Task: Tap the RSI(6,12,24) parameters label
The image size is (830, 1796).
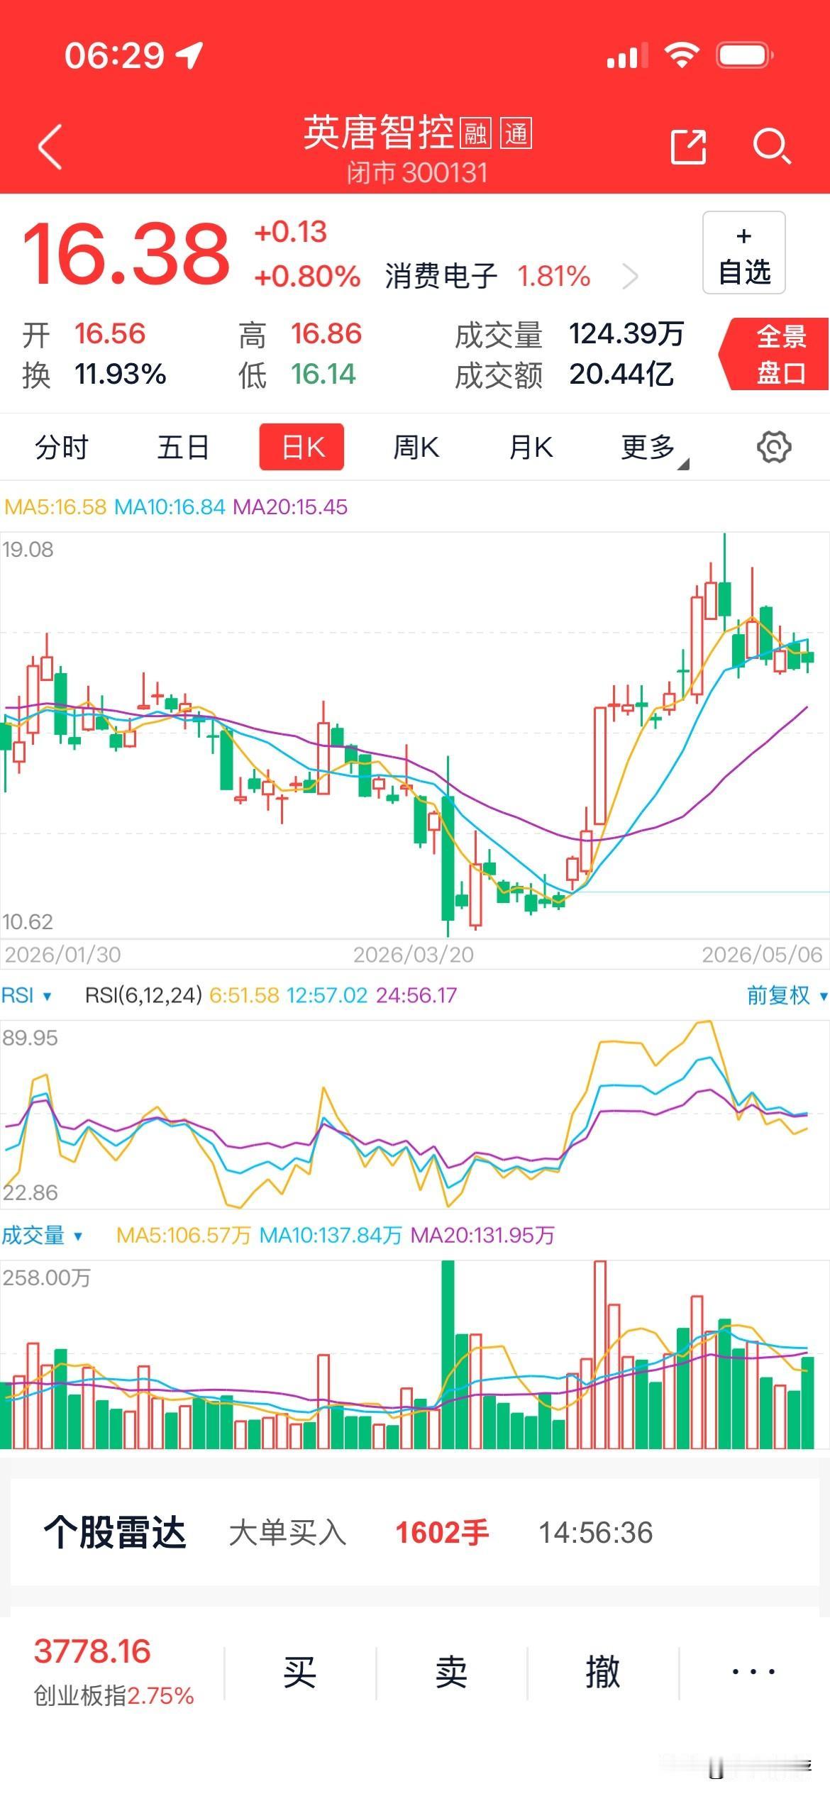Action: 144,996
